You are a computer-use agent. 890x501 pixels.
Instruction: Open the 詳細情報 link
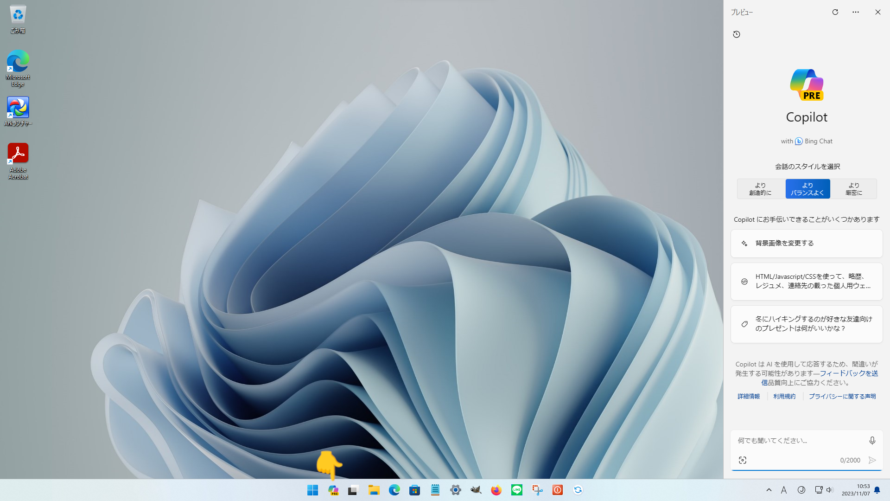(749, 396)
